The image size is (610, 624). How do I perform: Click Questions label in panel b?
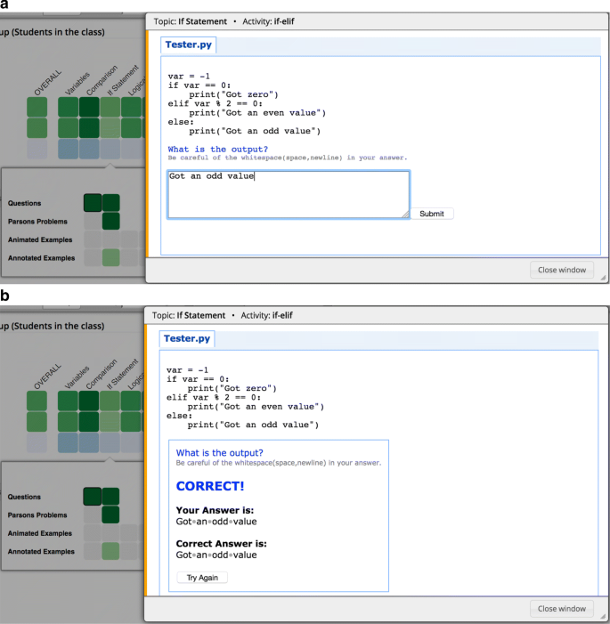pos(24,497)
